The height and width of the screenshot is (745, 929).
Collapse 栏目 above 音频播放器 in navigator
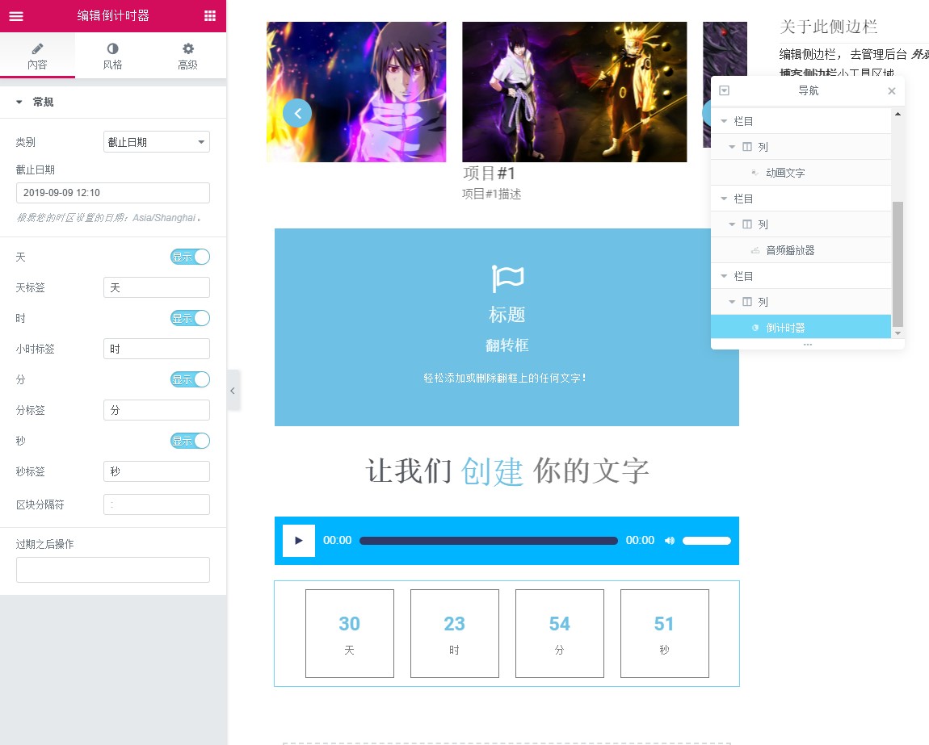coord(724,199)
